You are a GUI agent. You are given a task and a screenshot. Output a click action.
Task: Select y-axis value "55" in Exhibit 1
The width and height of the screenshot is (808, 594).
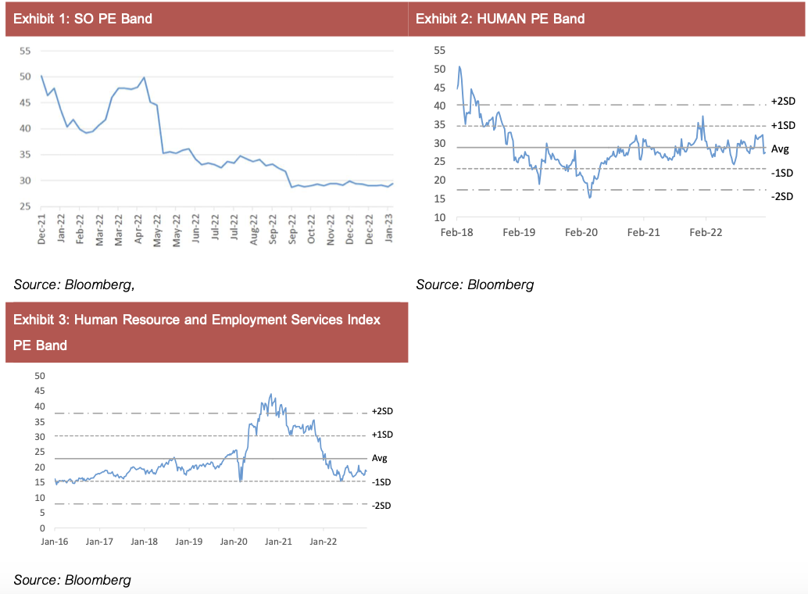[25, 51]
